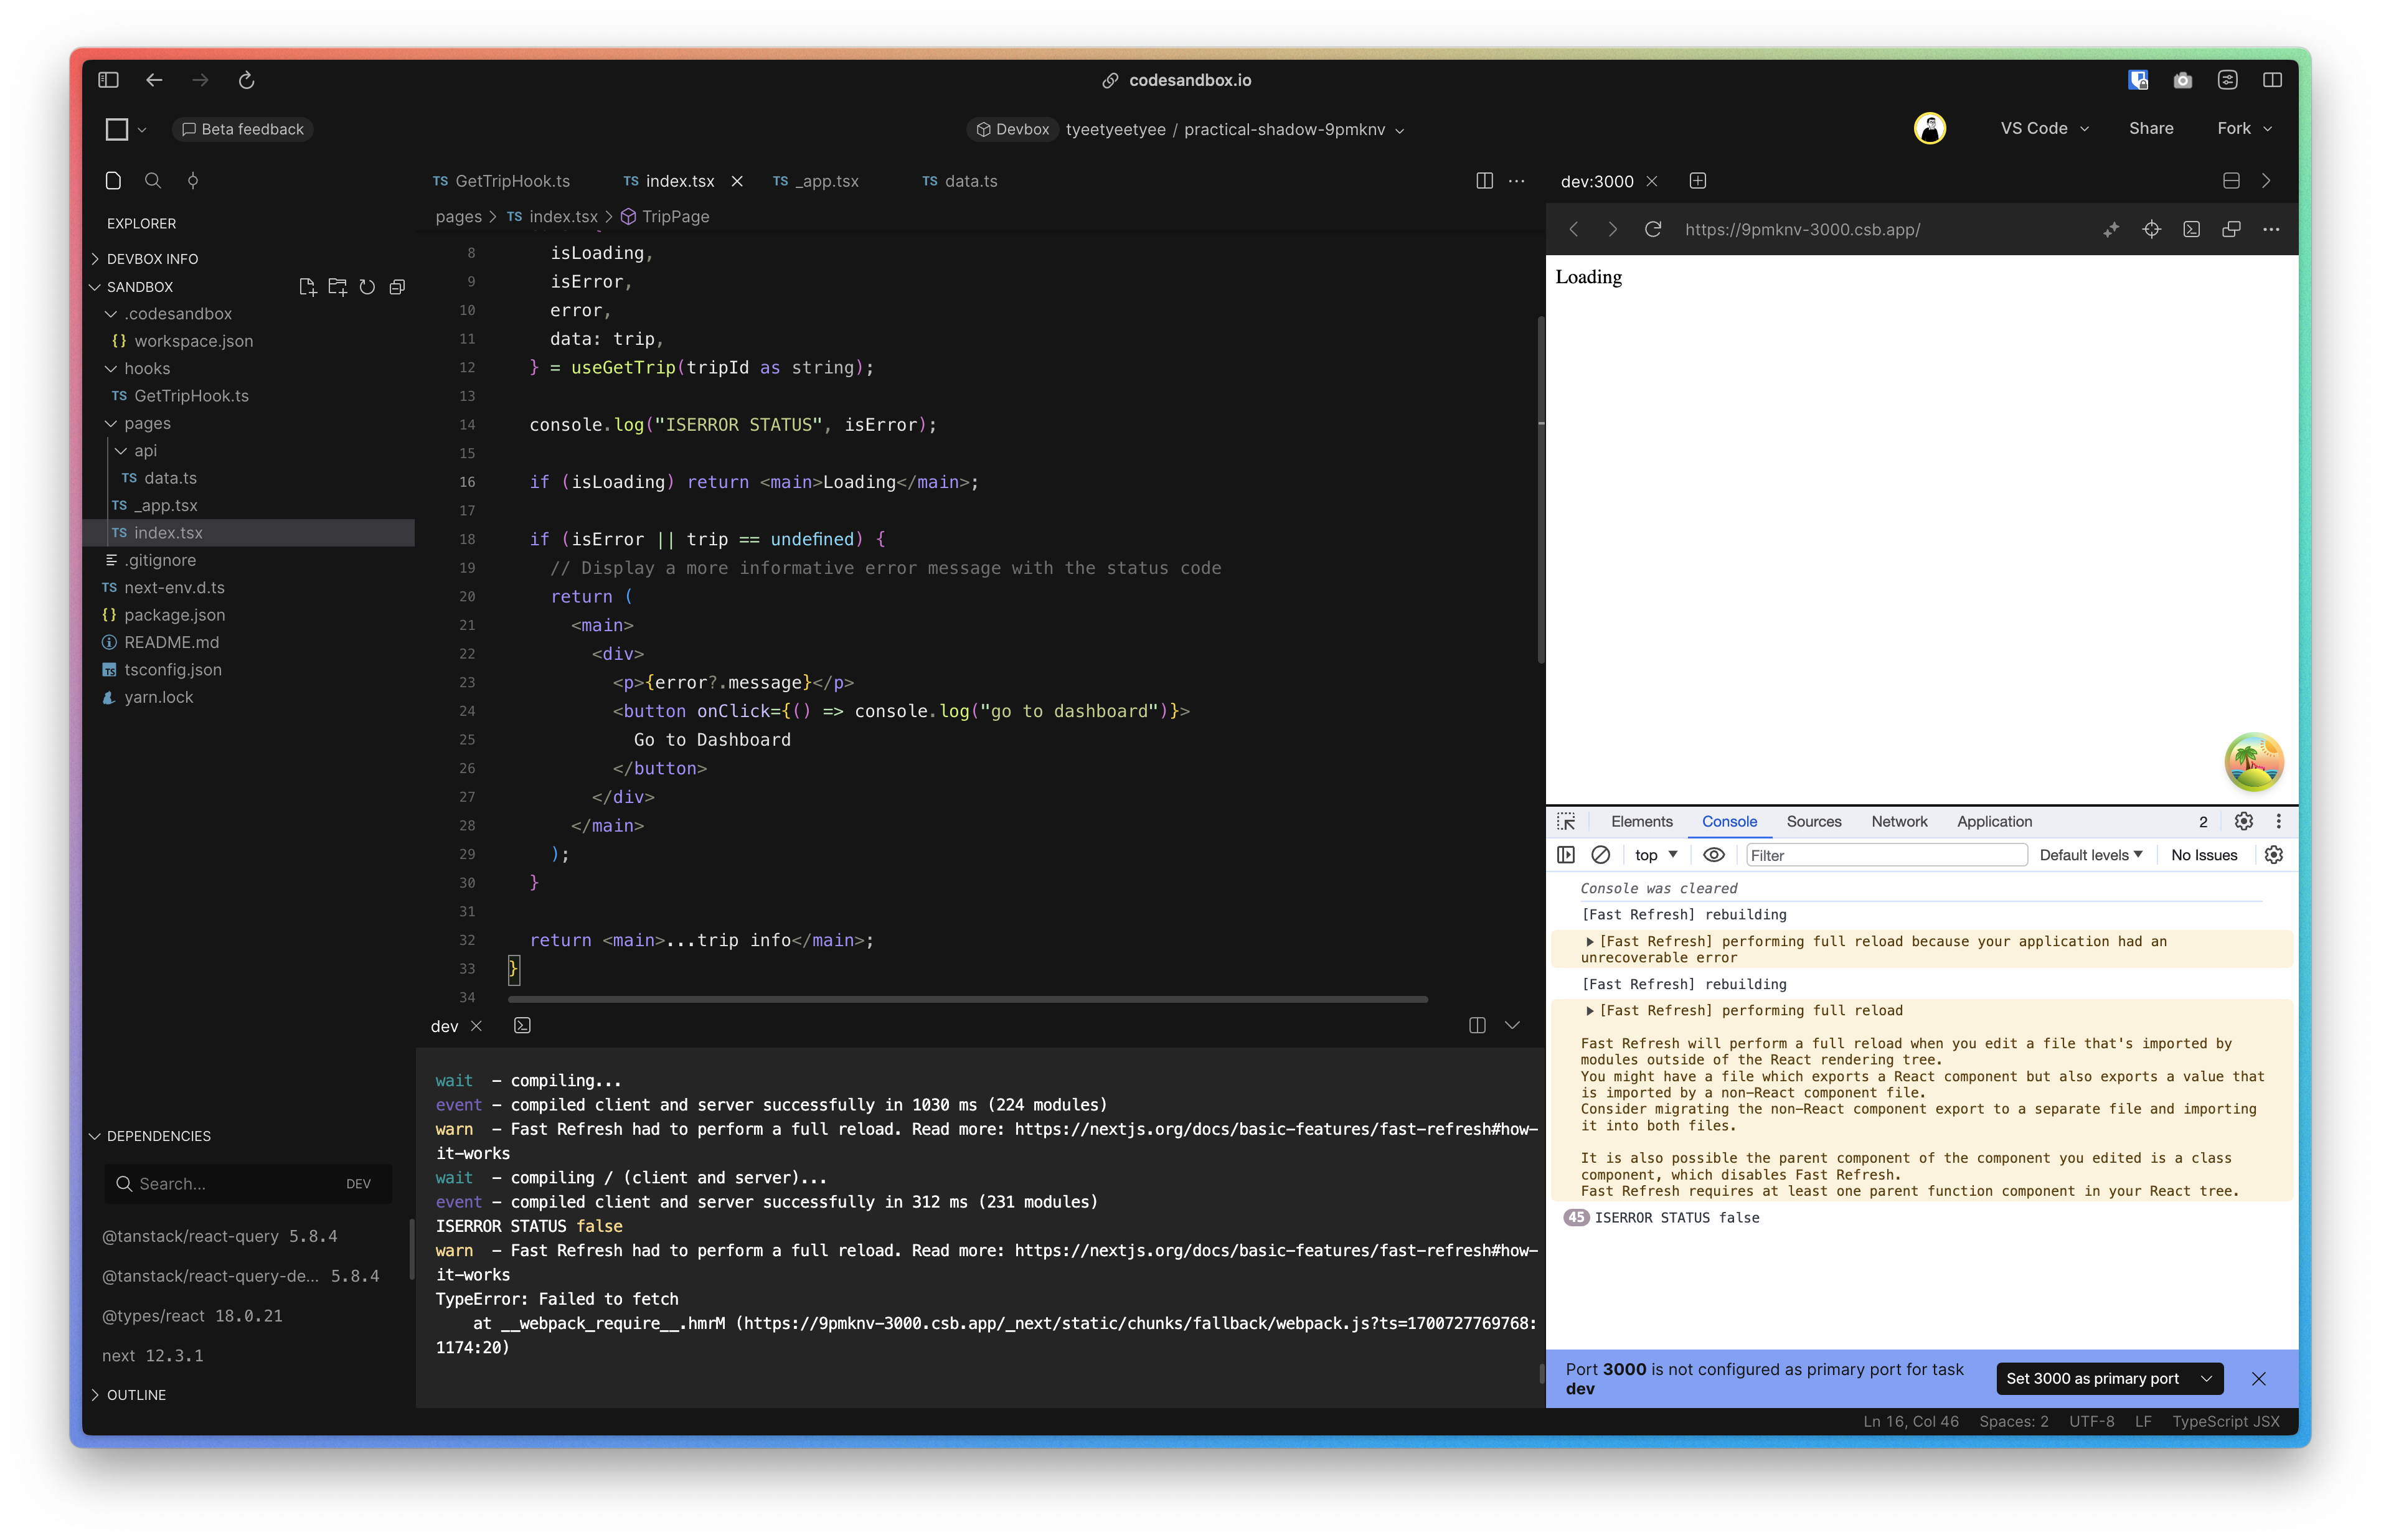Click the Devbox badge

pyautogui.click(x=1012, y=129)
